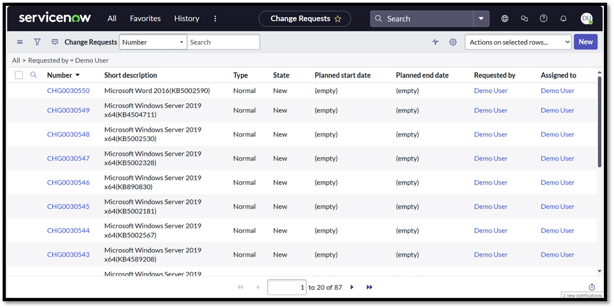Open the History menu
The width and height of the screenshot is (614, 308).
point(187,18)
